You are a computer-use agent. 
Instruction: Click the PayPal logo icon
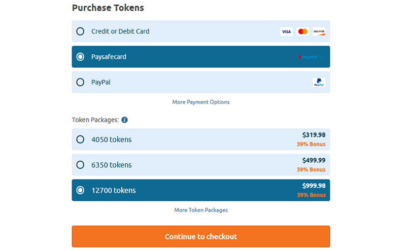(x=319, y=82)
